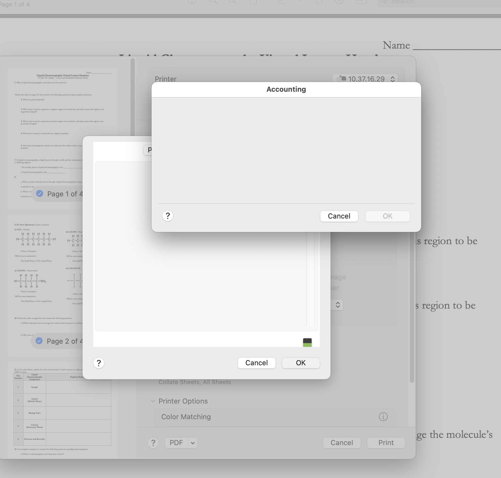Viewport: 501px width, 478px height.
Task: Click the 'Collate Sheets, All Sheets' summary text
Action: tap(195, 382)
